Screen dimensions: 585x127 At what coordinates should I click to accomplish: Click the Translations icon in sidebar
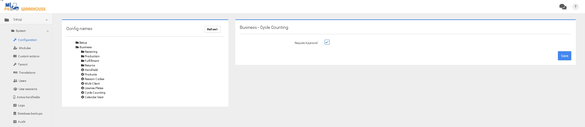pyautogui.click(x=15, y=73)
